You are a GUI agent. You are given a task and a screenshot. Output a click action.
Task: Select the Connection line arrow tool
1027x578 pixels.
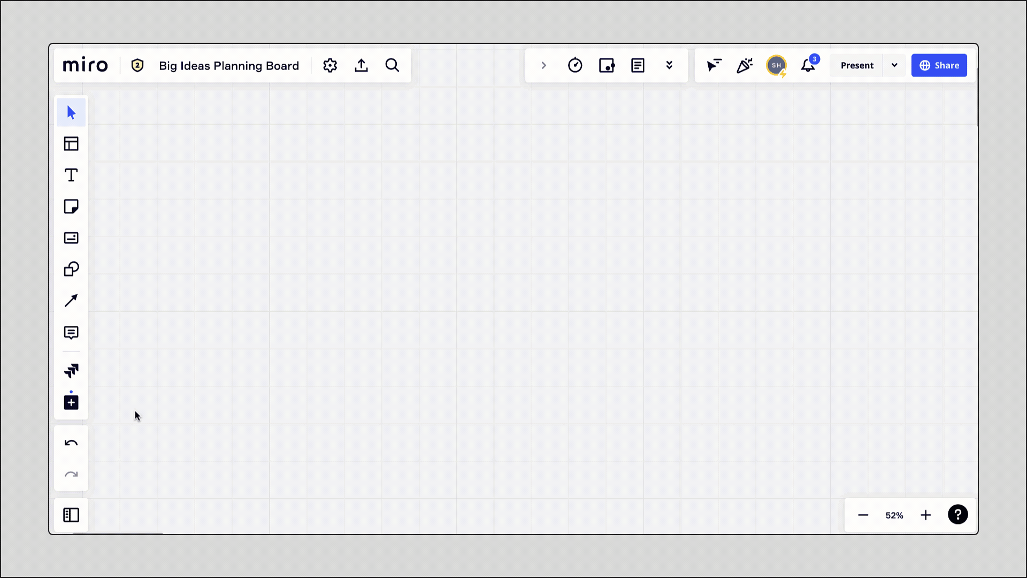coord(71,301)
